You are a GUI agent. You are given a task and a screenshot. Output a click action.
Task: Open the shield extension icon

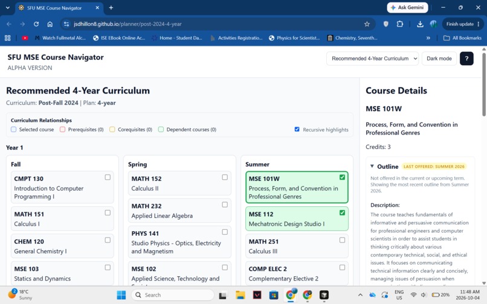pyautogui.click(x=385, y=24)
